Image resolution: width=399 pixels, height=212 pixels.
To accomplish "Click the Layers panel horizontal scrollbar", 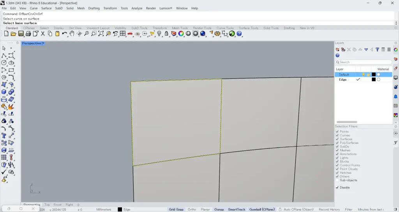I will coord(347,122).
